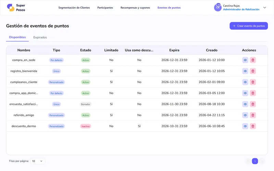
Task: Click the Inactivo status badge
Action: pos(86,126)
